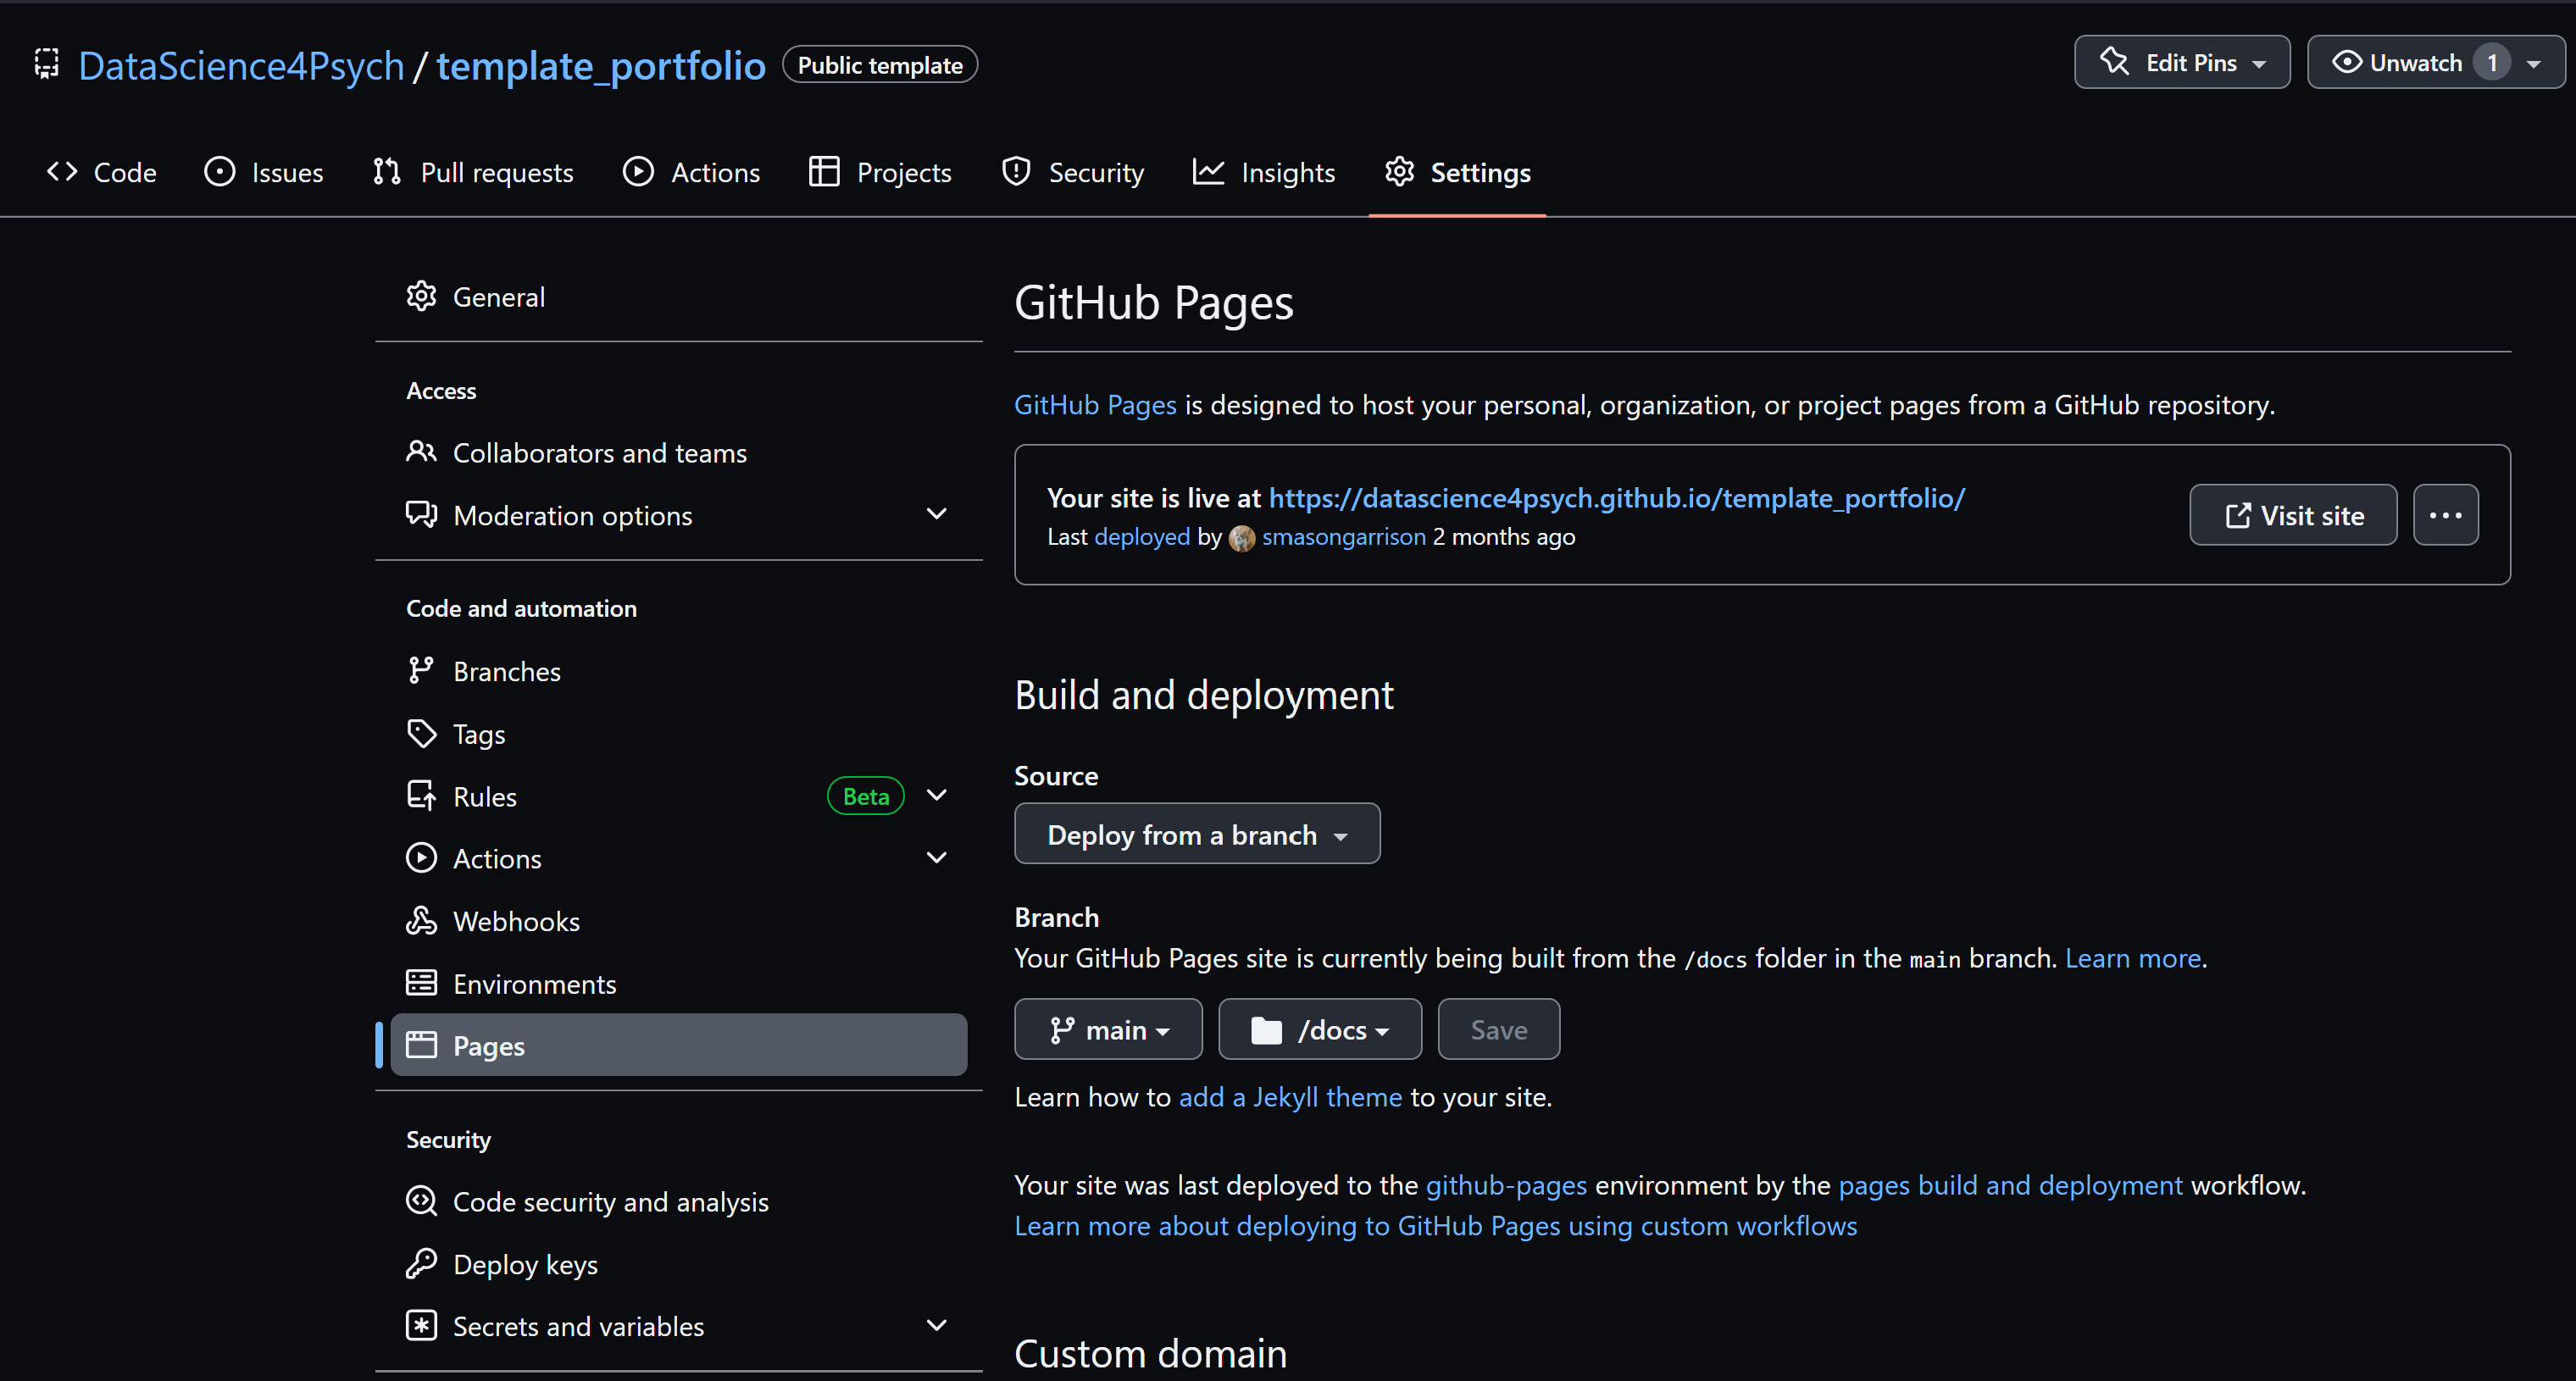Select Environments in the sidebar

pos(678,983)
